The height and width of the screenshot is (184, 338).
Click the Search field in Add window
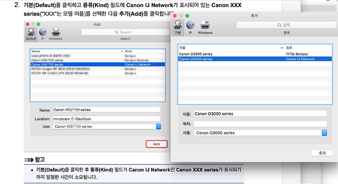(125, 32)
